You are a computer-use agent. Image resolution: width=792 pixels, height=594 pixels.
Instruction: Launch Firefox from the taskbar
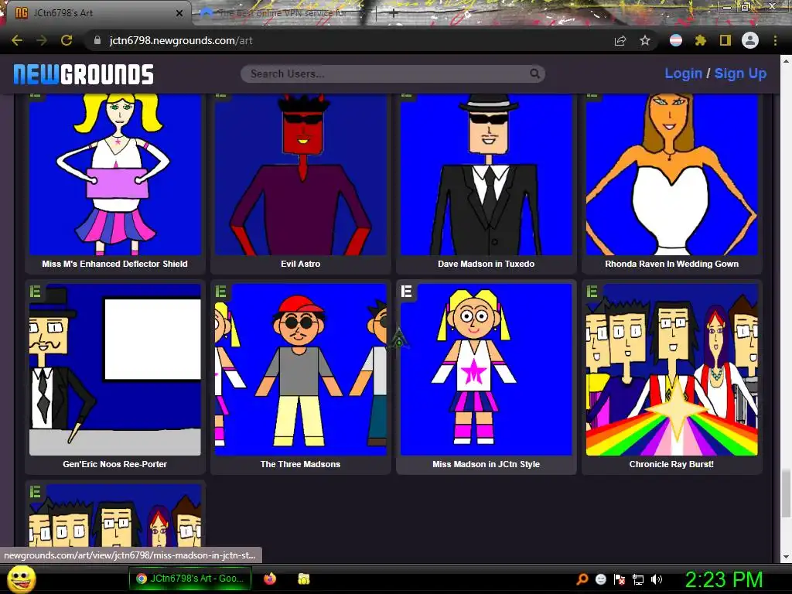[x=270, y=579]
